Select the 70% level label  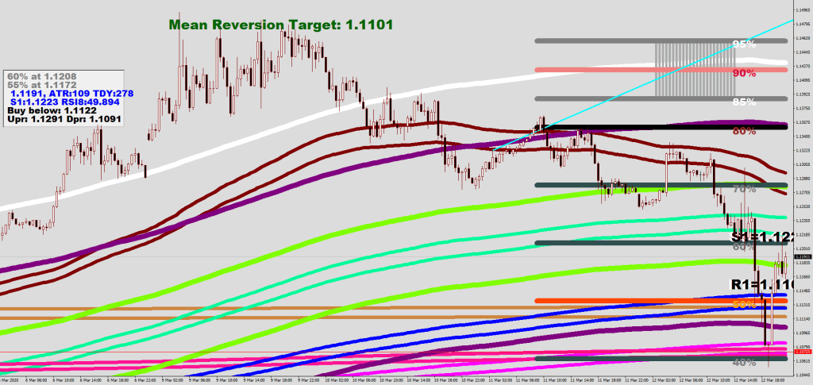743,189
